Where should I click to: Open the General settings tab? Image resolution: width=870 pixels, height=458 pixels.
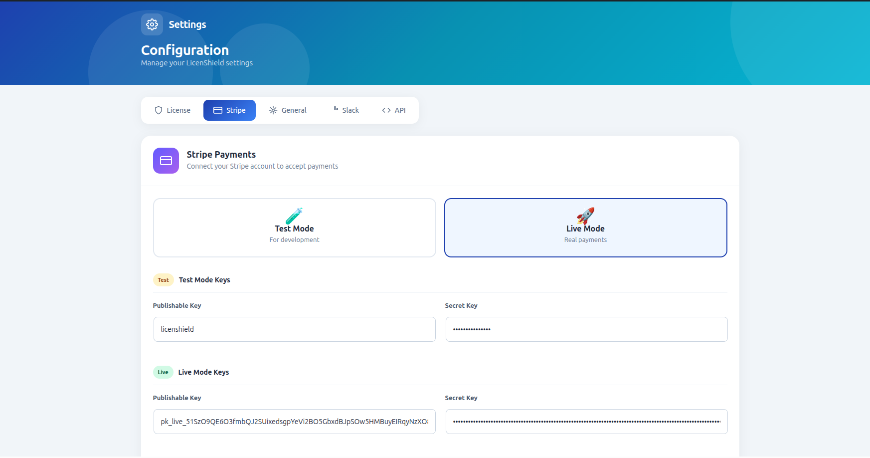(x=288, y=110)
